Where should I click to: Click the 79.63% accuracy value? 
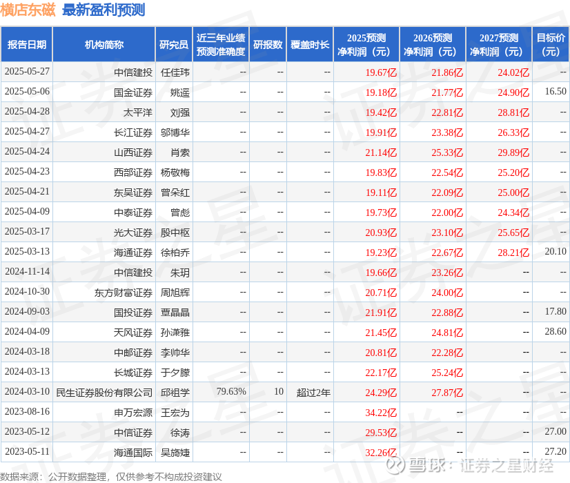point(231,391)
